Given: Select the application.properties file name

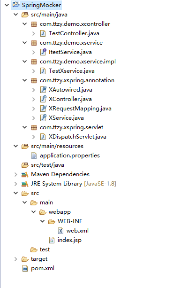Looking at the screenshot, I should (x=70, y=156).
